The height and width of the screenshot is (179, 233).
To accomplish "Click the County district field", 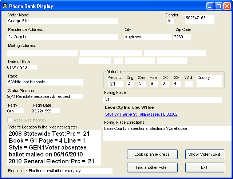I will coord(209,81).
